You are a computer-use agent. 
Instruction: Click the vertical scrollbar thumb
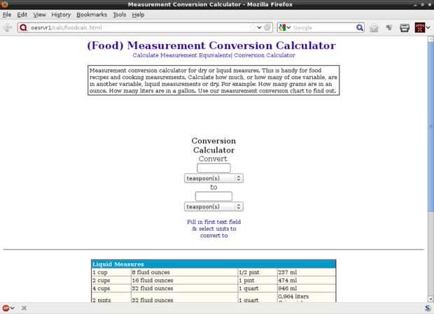click(430, 127)
